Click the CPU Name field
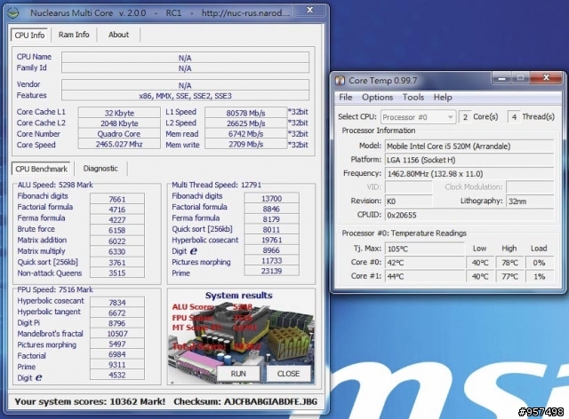The height and width of the screenshot is (419, 569). [185, 58]
